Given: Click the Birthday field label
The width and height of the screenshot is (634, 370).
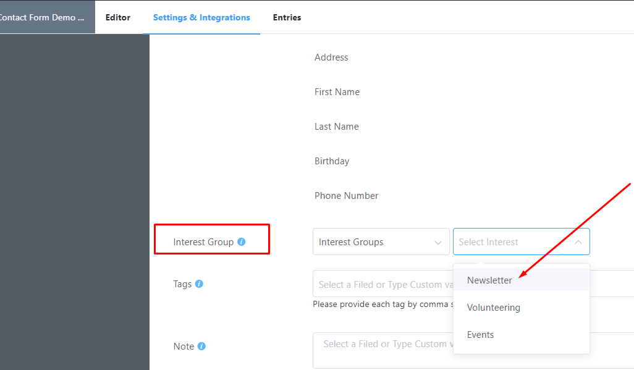Looking at the screenshot, I should (331, 161).
